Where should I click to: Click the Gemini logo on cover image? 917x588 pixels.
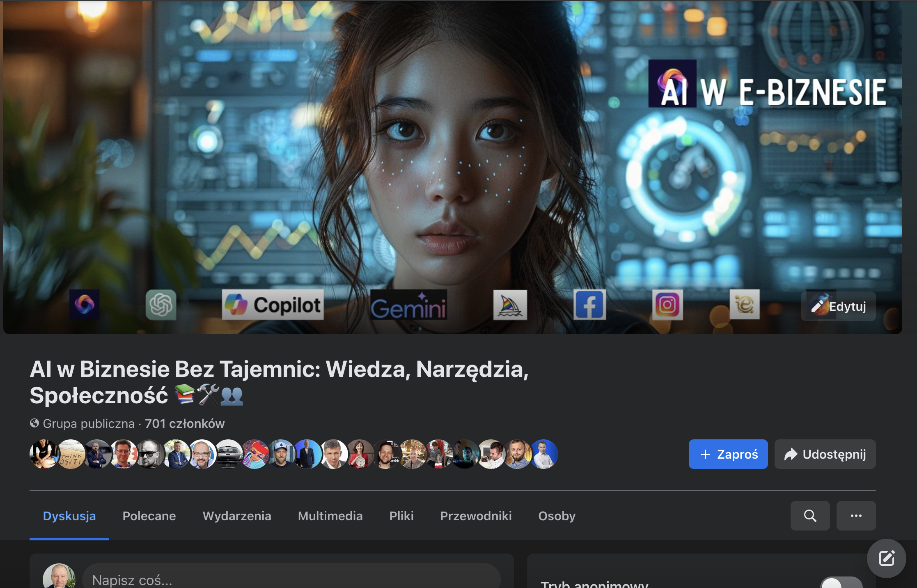408,305
